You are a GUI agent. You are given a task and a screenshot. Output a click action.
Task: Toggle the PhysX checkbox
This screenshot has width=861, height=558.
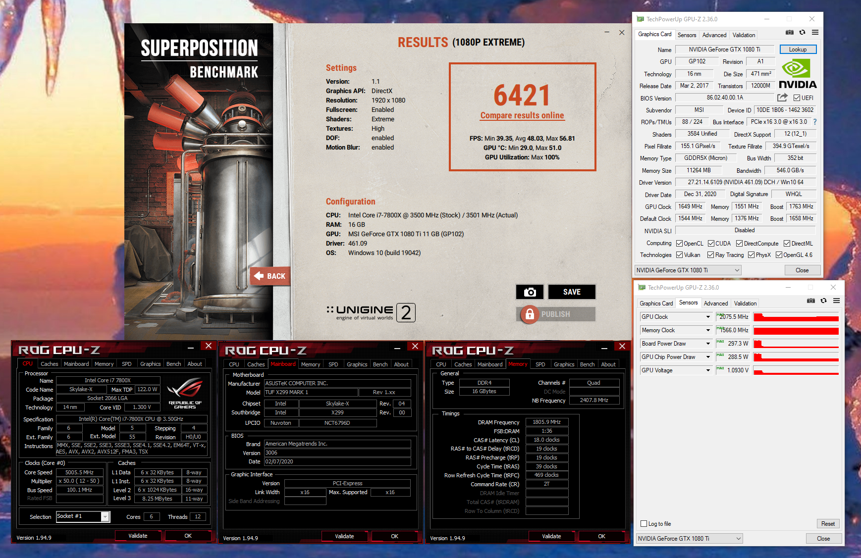751,255
